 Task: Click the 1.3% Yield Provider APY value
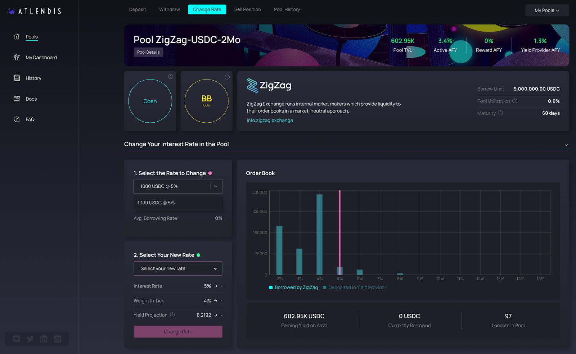pos(540,41)
